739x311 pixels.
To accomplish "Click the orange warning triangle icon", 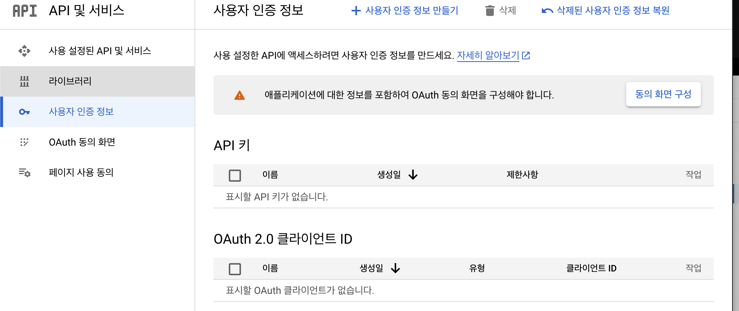I will pyautogui.click(x=239, y=95).
